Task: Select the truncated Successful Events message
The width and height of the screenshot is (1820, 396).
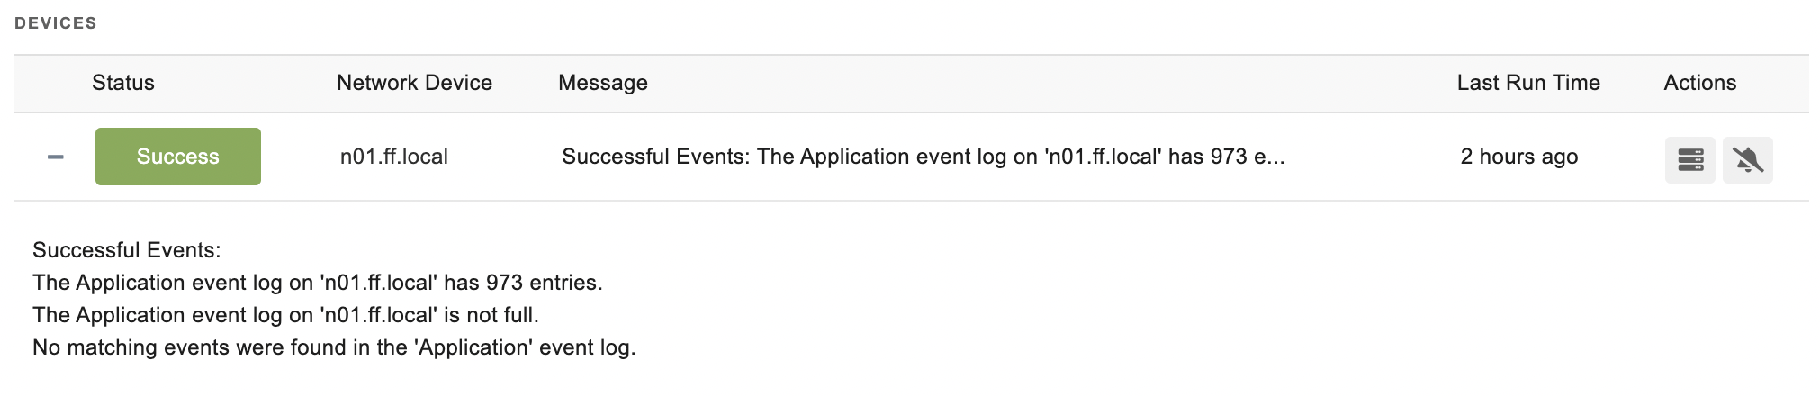Action: point(924,157)
